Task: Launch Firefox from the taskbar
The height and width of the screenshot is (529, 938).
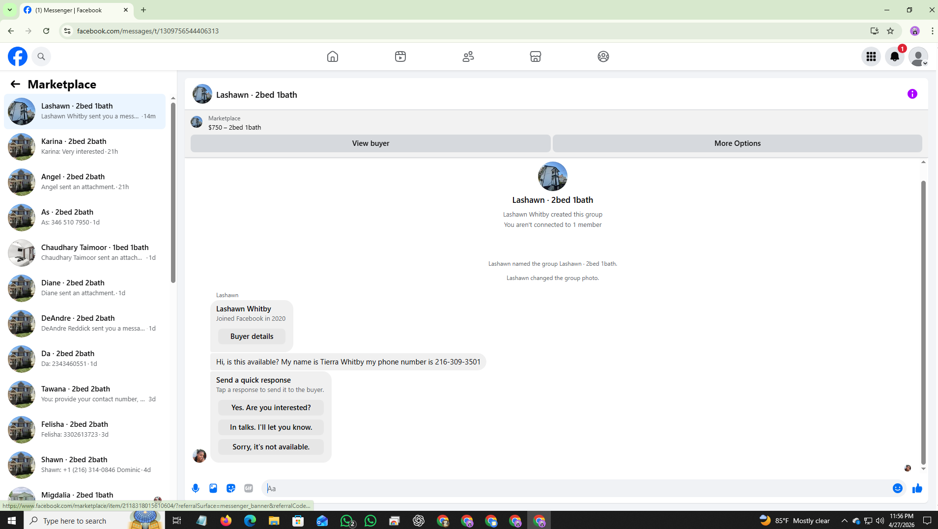Action: 226,521
